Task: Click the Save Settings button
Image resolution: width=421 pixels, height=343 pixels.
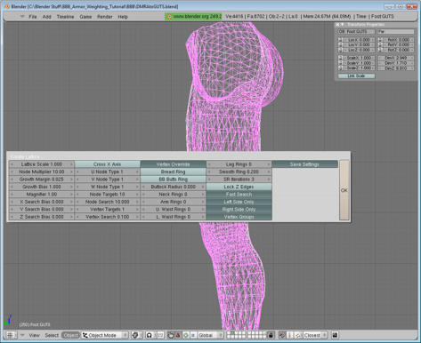Action: 304,164
